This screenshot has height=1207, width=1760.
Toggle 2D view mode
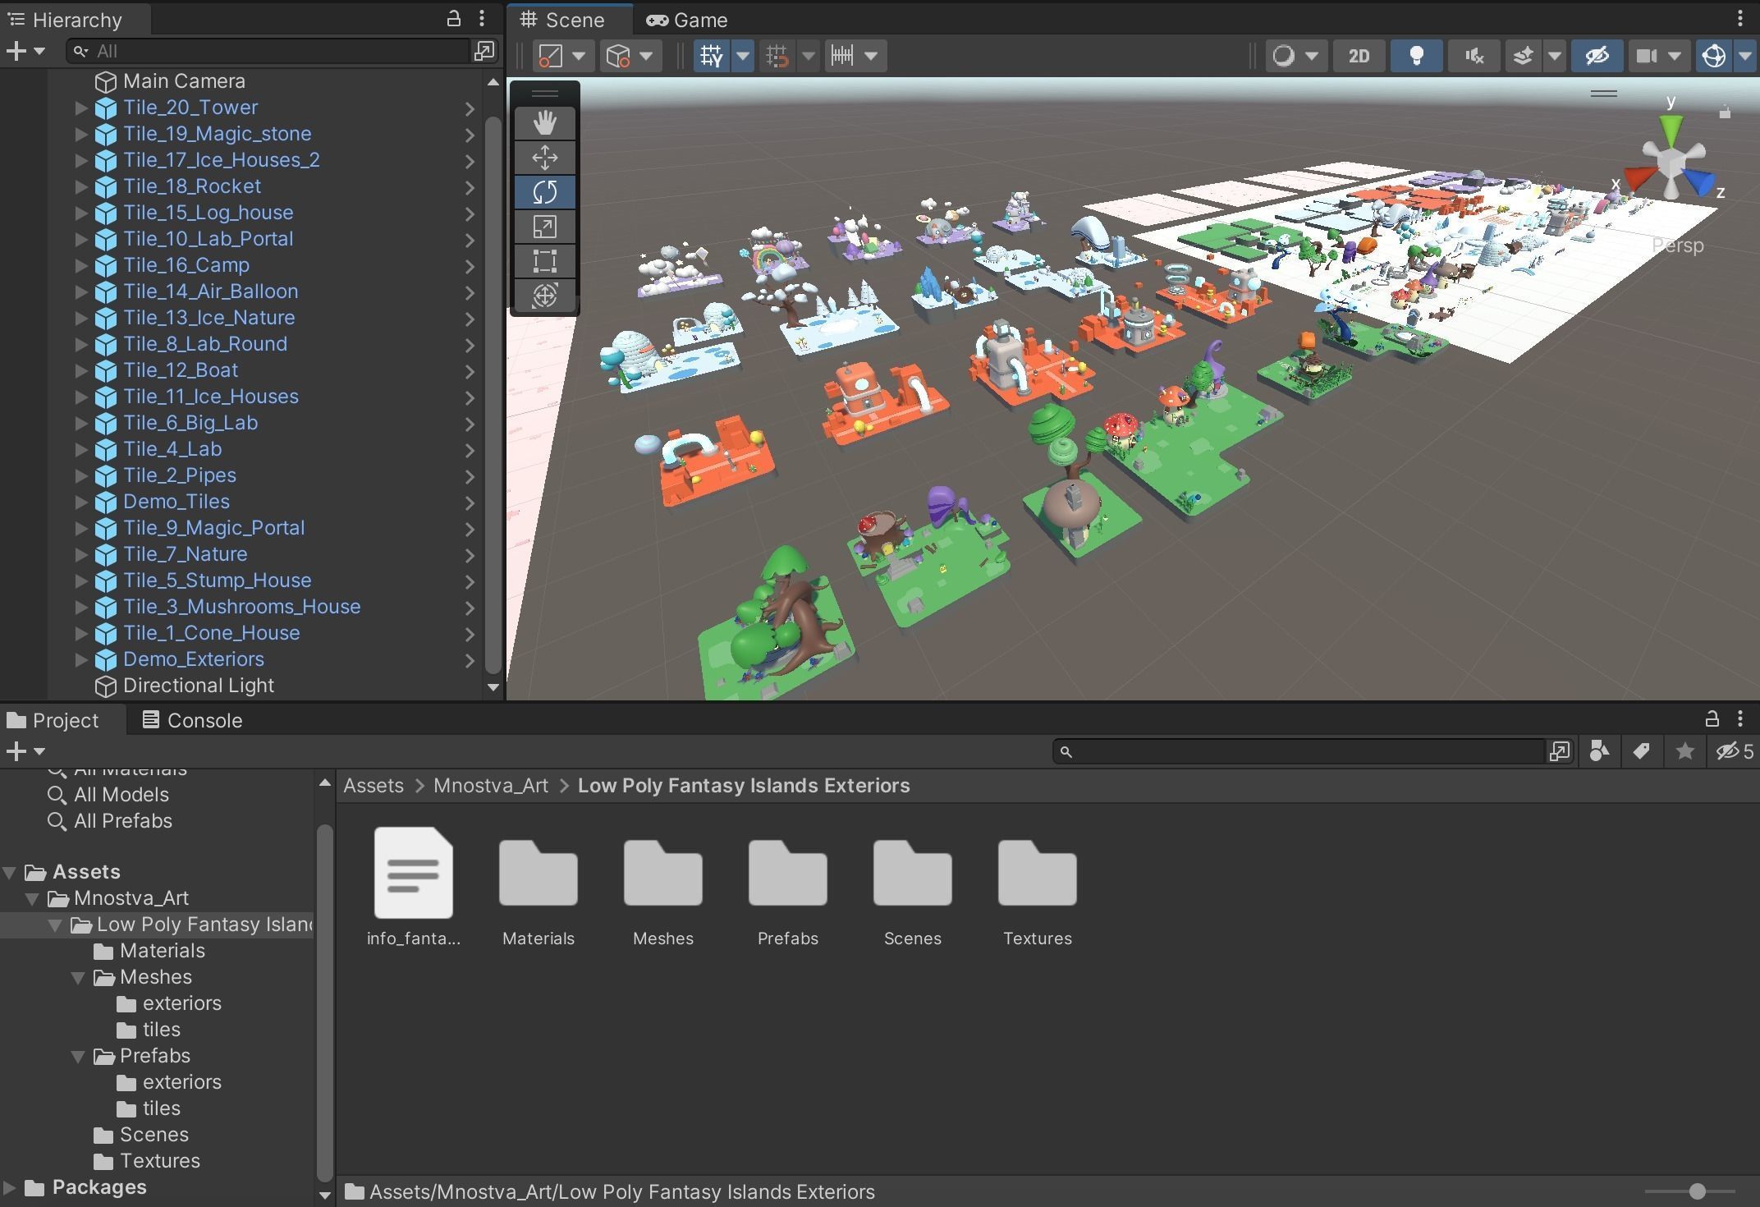coord(1359,56)
